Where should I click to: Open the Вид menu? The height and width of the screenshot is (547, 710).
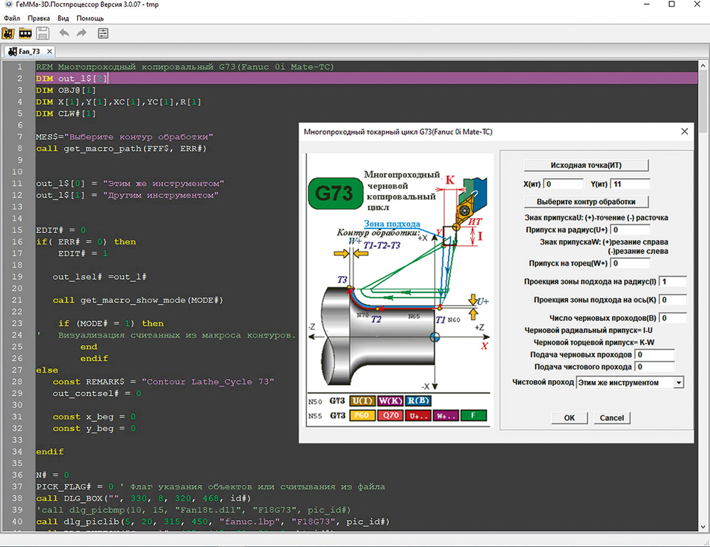click(x=63, y=18)
